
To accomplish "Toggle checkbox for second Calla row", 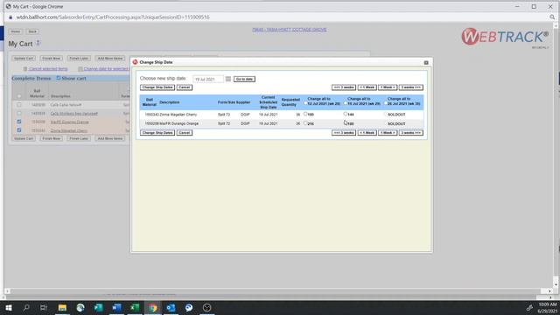I will click(19, 113).
